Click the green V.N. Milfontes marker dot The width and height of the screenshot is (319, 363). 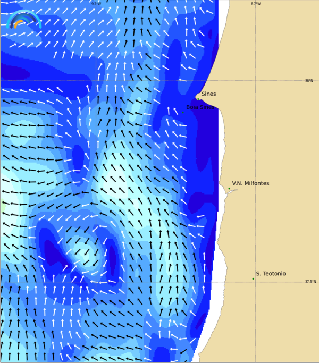[x=229, y=188]
